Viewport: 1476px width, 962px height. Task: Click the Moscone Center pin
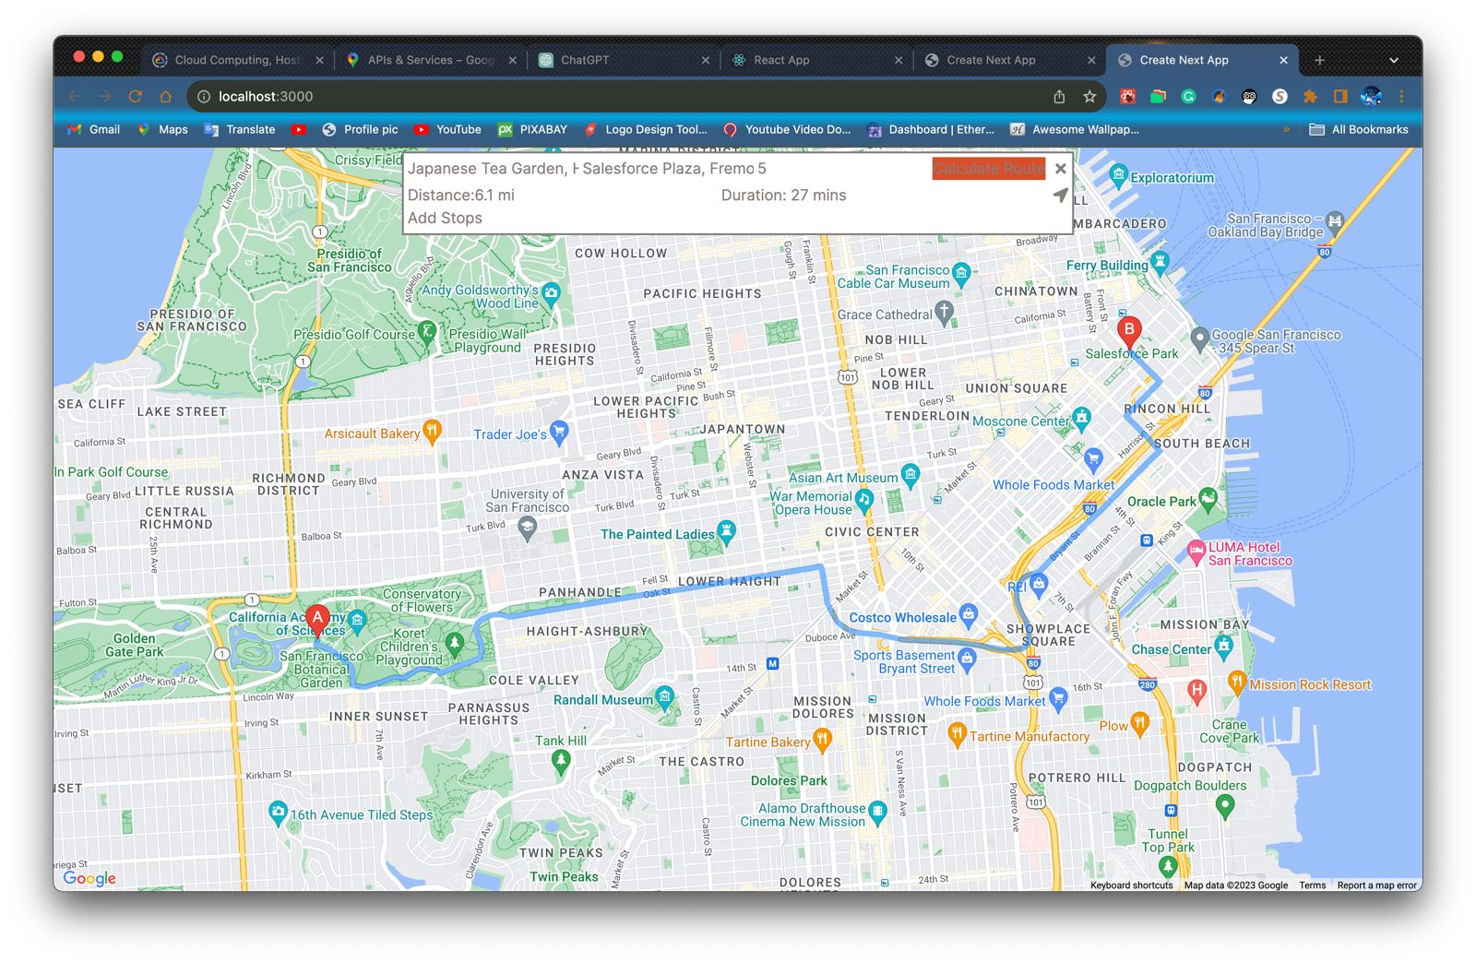point(1082,418)
